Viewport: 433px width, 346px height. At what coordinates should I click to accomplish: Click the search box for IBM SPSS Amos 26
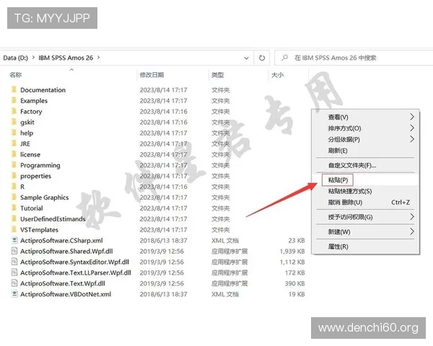pos(354,58)
